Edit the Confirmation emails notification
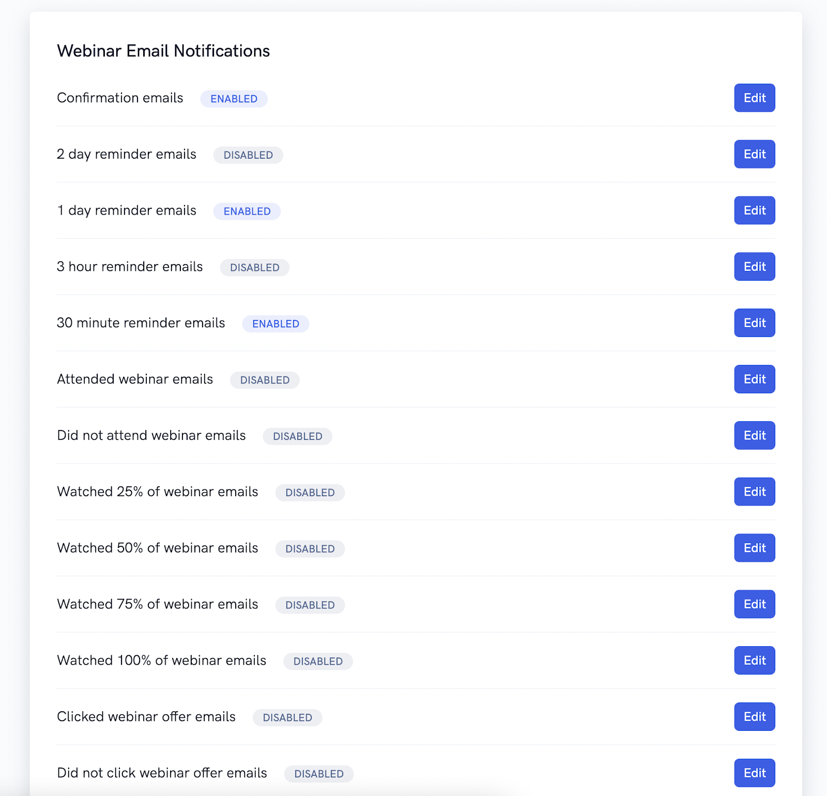827x796 pixels. click(755, 98)
